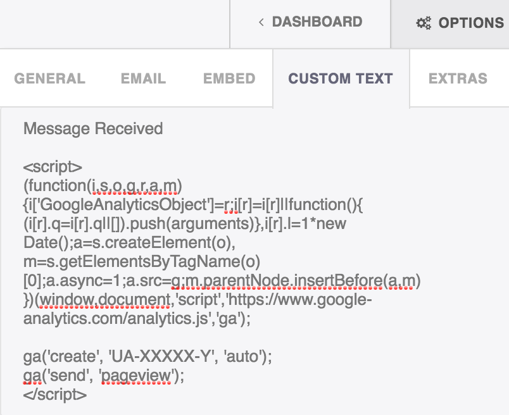Screen dimensions: 509x415
Task: Click the 'Message Received' text line
Action: (93, 128)
